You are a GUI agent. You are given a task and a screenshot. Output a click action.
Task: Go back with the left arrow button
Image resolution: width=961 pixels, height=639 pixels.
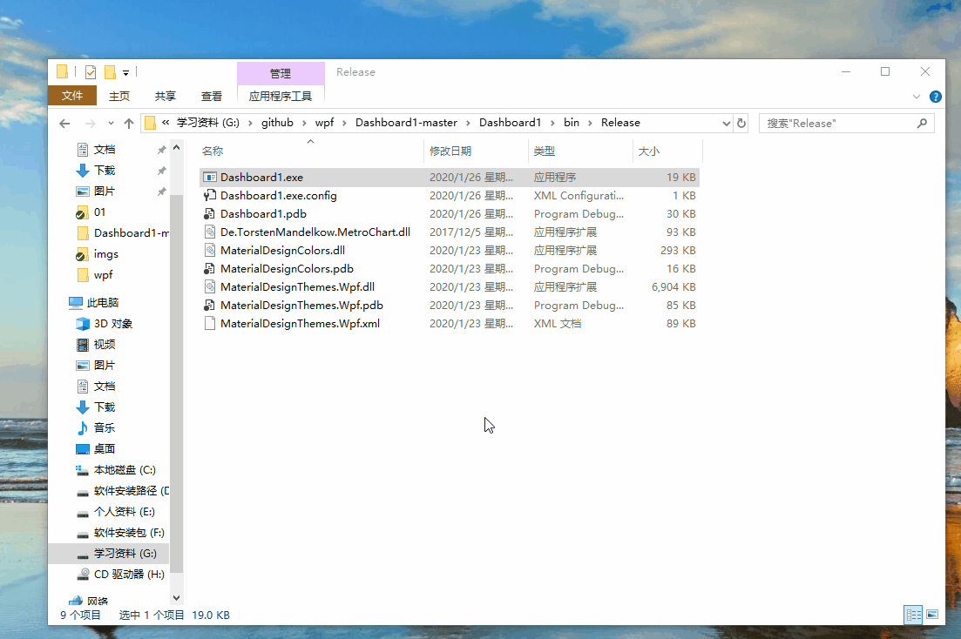[x=64, y=123]
